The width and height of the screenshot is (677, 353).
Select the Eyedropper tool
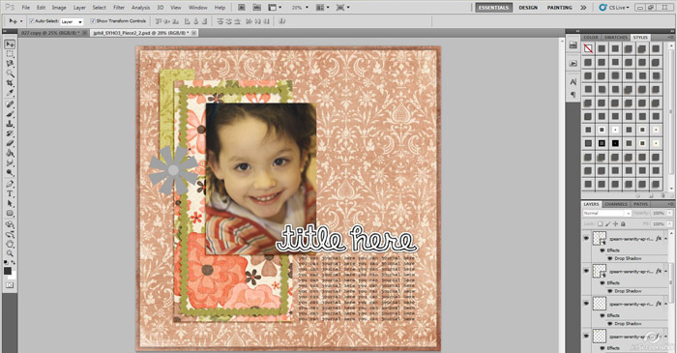click(x=10, y=93)
